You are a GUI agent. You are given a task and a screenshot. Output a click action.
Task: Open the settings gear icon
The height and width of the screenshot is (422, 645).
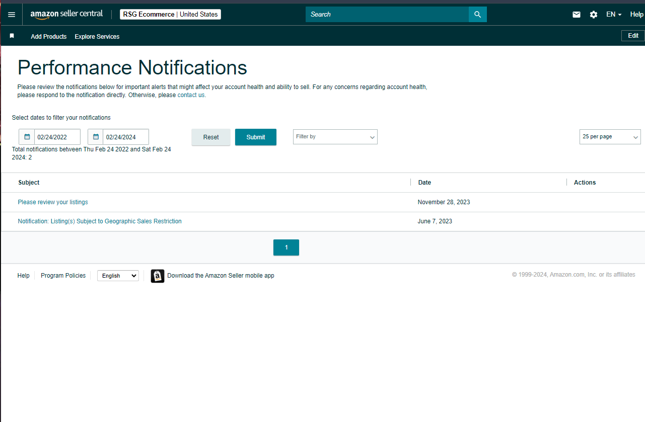pos(594,15)
